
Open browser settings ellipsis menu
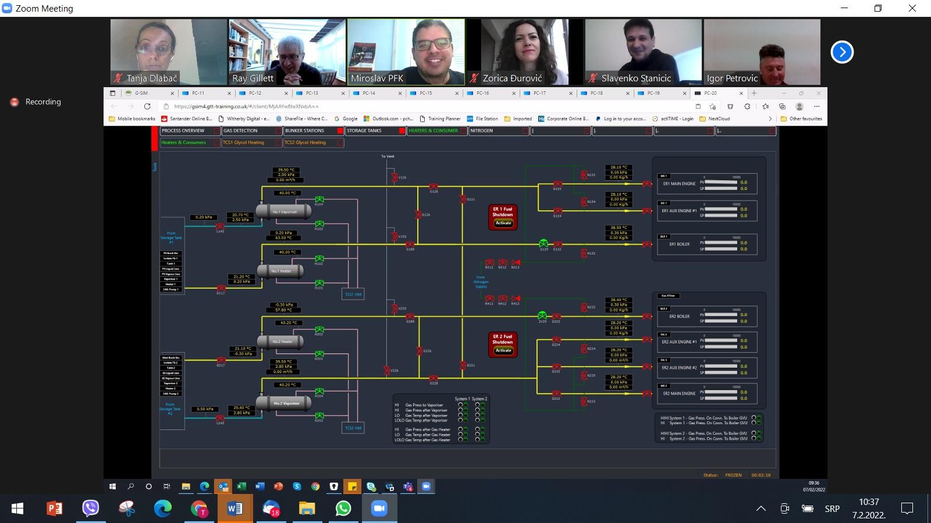point(816,106)
